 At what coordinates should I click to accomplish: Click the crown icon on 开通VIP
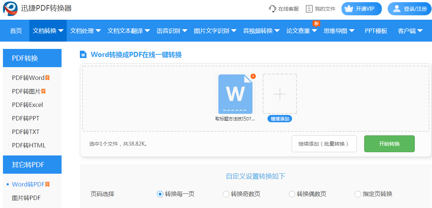pos(349,8)
